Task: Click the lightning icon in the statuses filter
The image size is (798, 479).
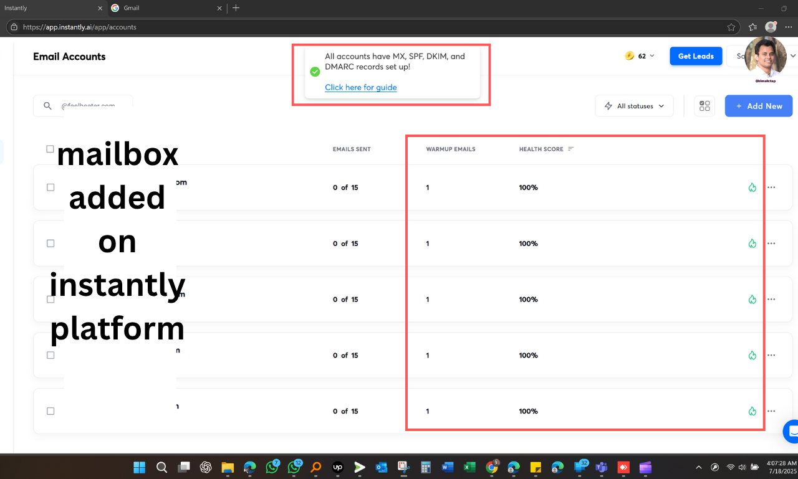Action: 608,106
